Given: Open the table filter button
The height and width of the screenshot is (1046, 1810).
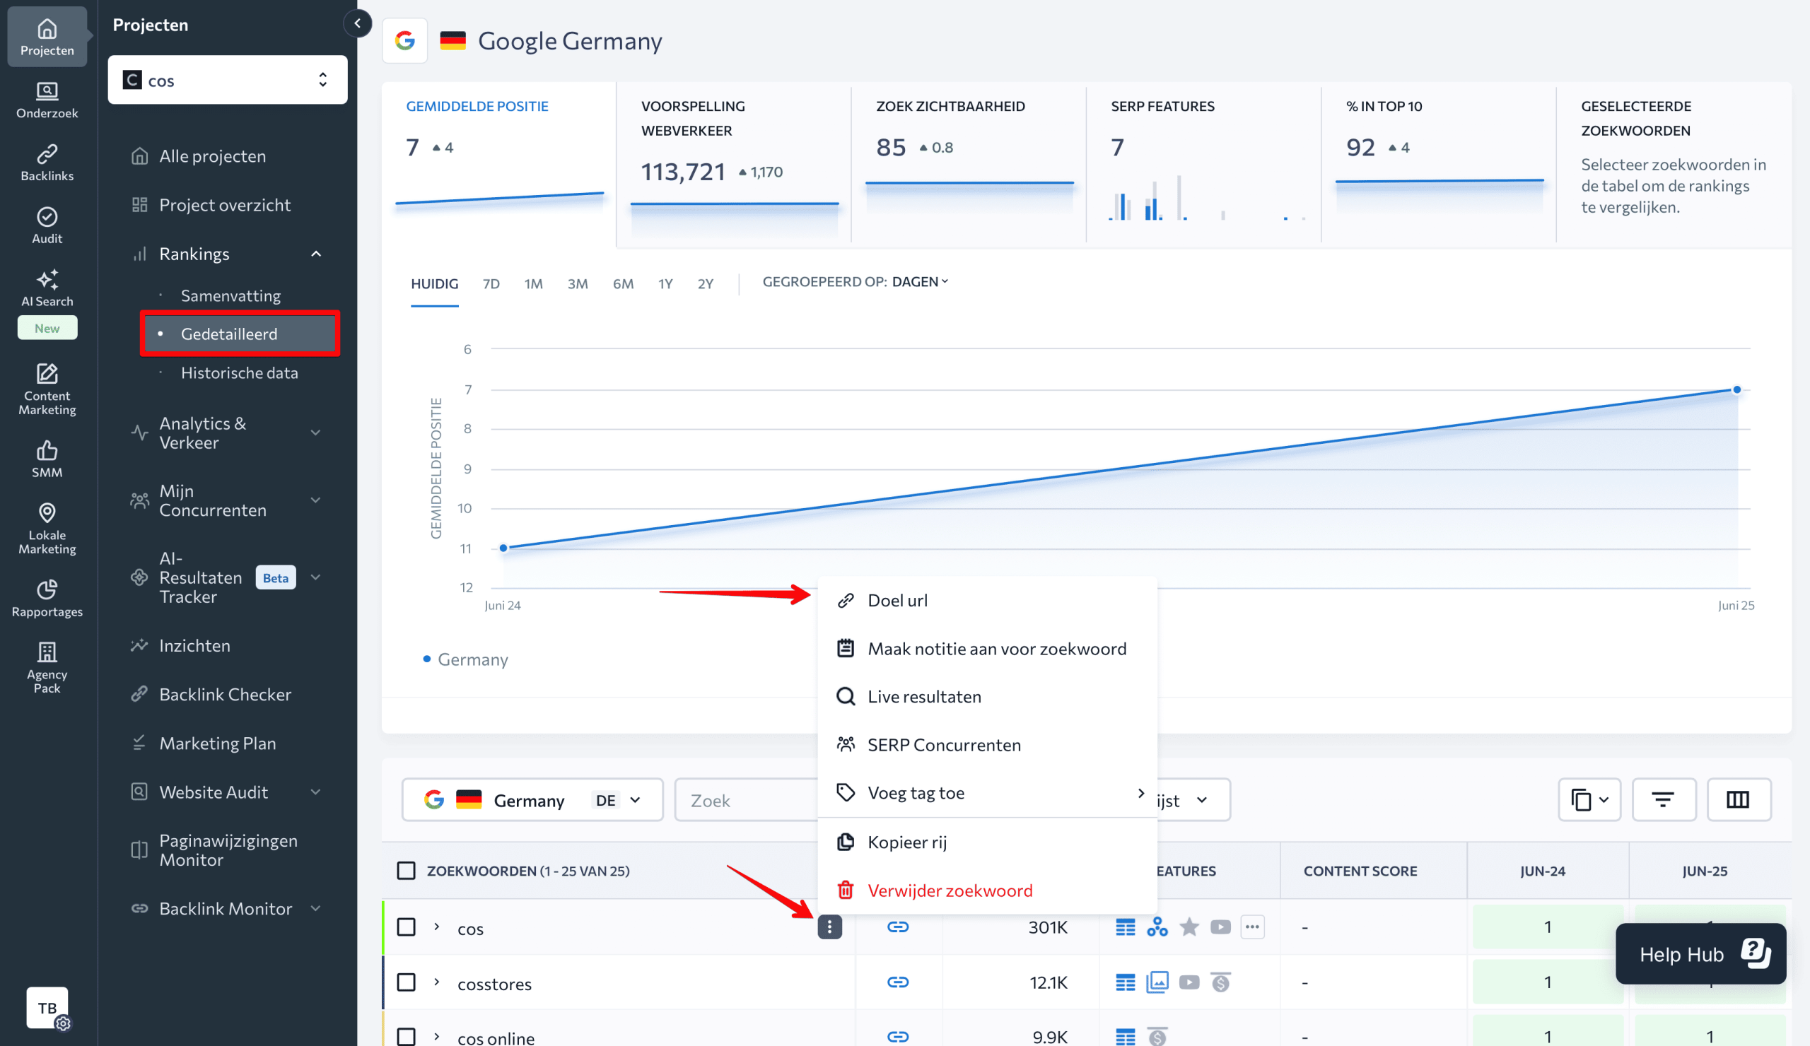Looking at the screenshot, I should pyautogui.click(x=1664, y=799).
